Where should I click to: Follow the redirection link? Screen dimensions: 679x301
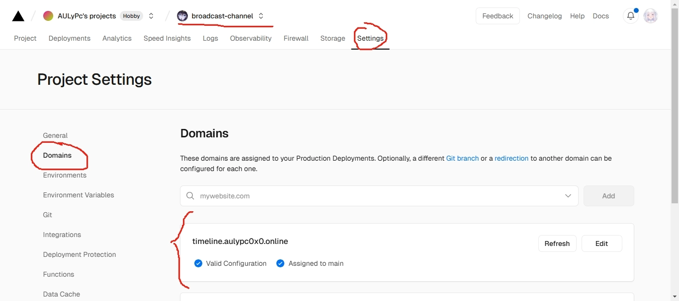511,158
